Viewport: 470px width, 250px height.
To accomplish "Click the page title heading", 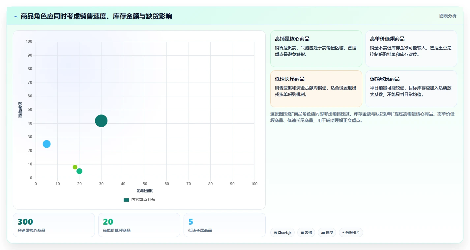I will tap(96, 16).
